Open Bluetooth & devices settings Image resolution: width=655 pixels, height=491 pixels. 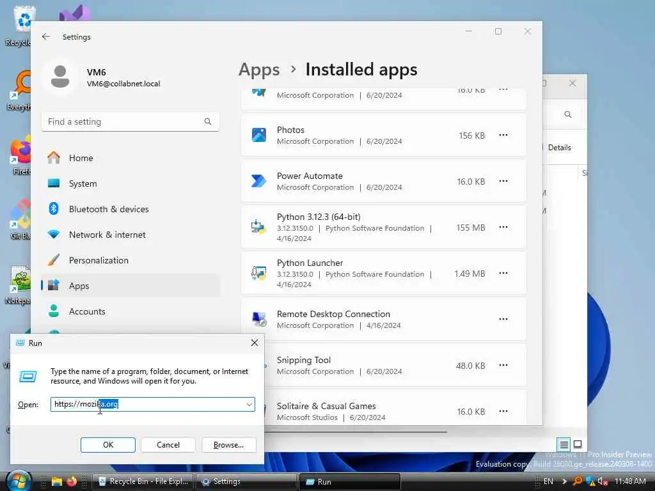[130, 209]
